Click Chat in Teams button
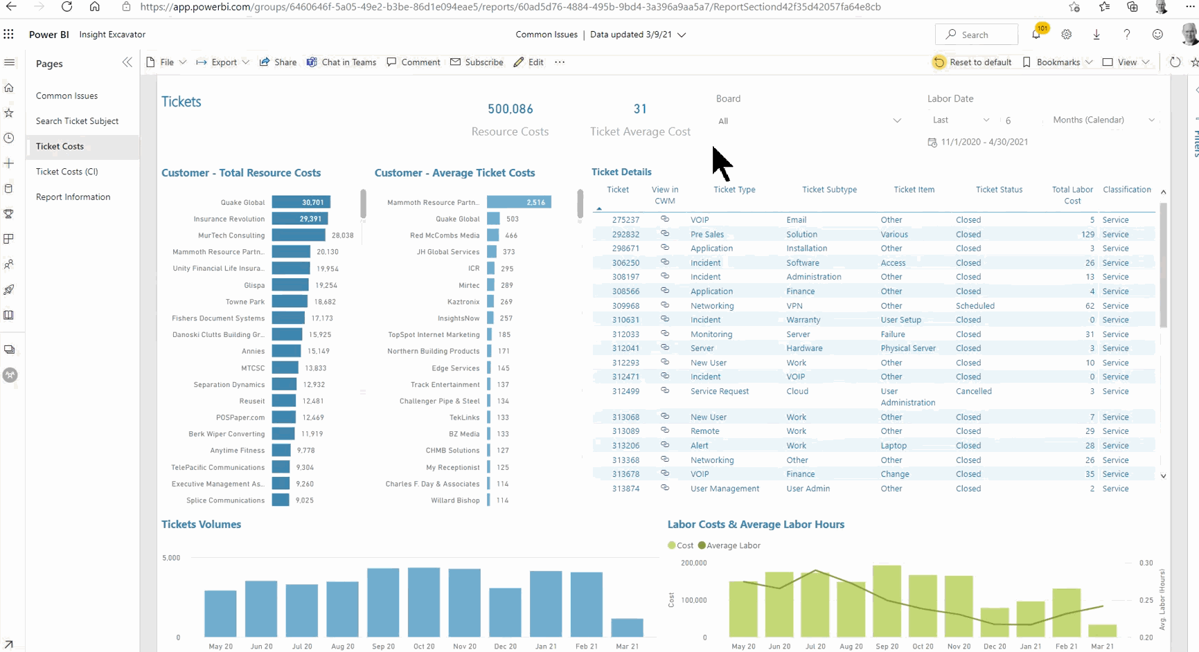 pyautogui.click(x=341, y=62)
